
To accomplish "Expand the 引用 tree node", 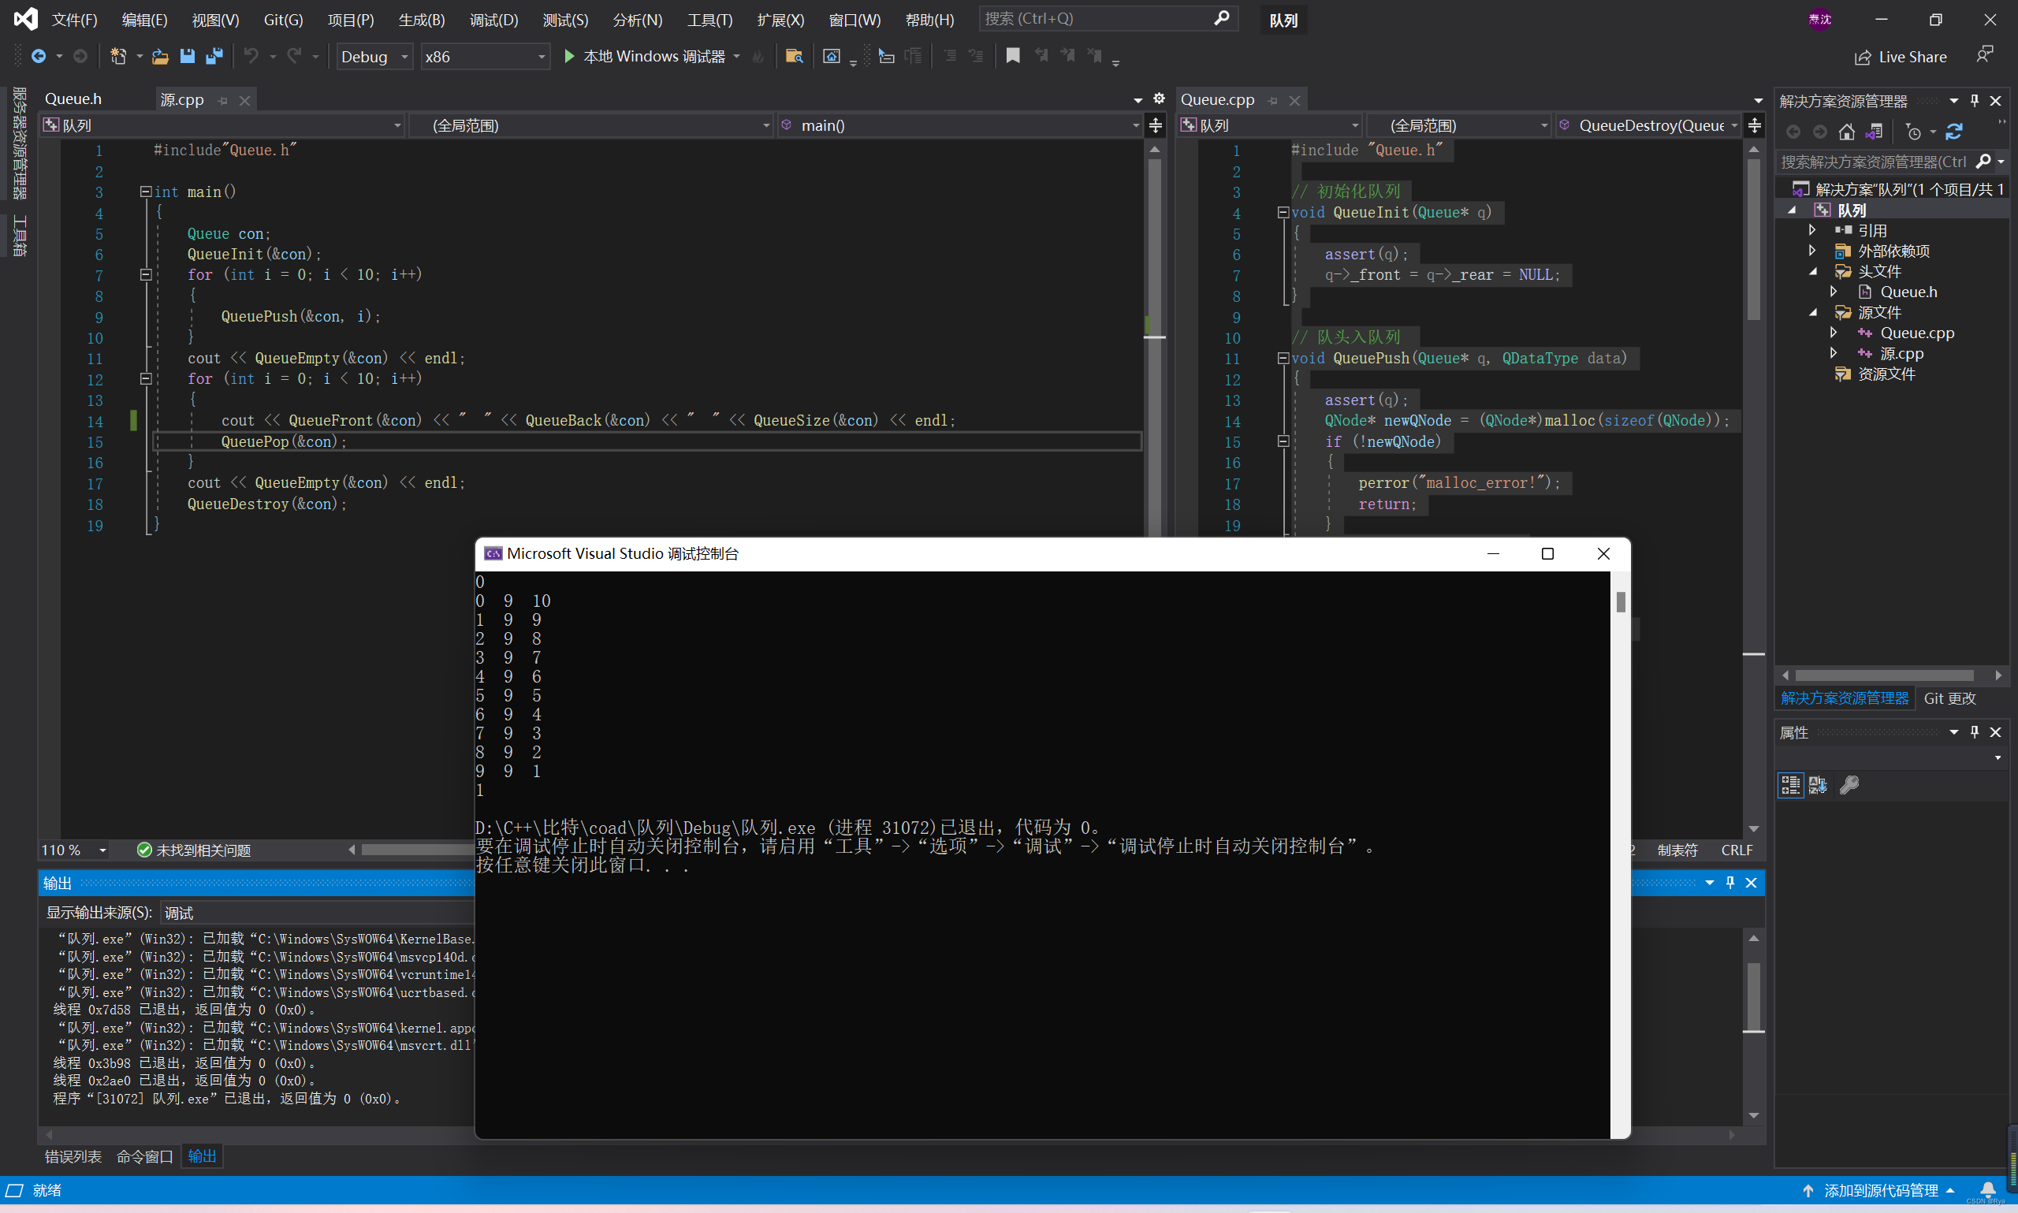I will click(x=1812, y=230).
